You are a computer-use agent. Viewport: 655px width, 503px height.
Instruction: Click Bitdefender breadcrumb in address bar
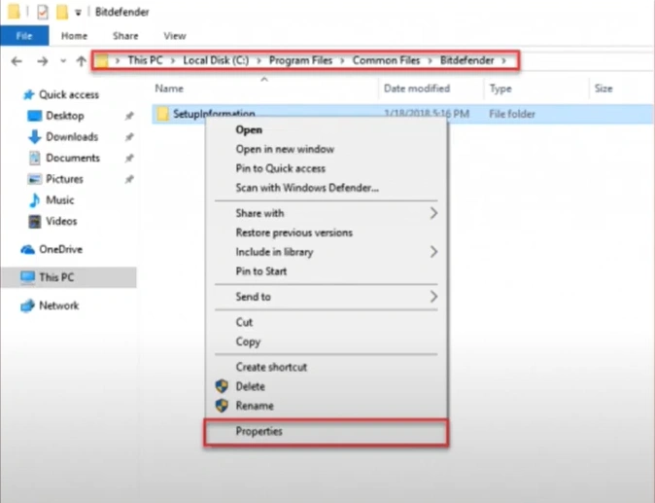[x=467, y=60]
